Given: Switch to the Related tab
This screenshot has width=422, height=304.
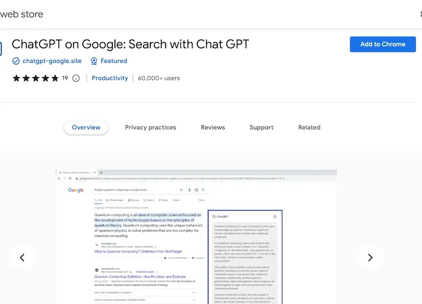Looking at the screenshot, I should point(309,127).
